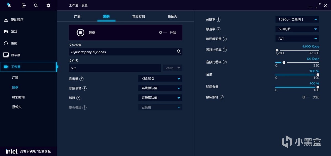Click the circular 捕获 record icon
The height and width of the screenshot is (156, 331).
pyautogui.click(x=80, y=33)
